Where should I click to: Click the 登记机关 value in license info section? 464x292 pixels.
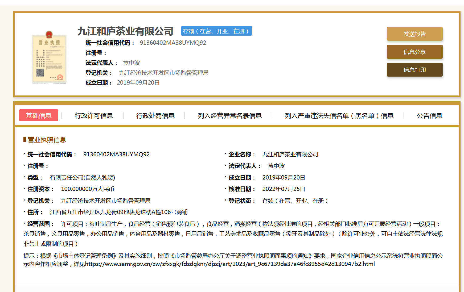106,201
